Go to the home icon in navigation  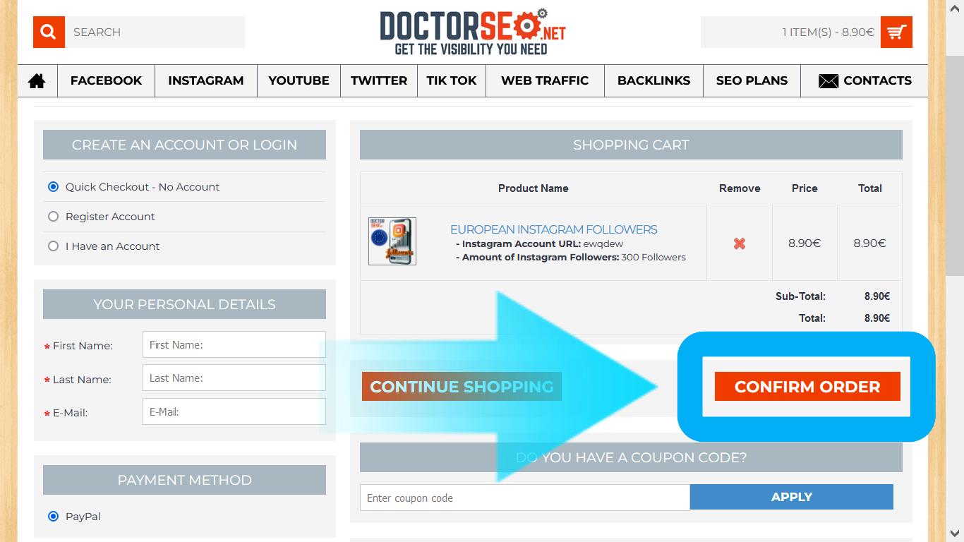37,80
